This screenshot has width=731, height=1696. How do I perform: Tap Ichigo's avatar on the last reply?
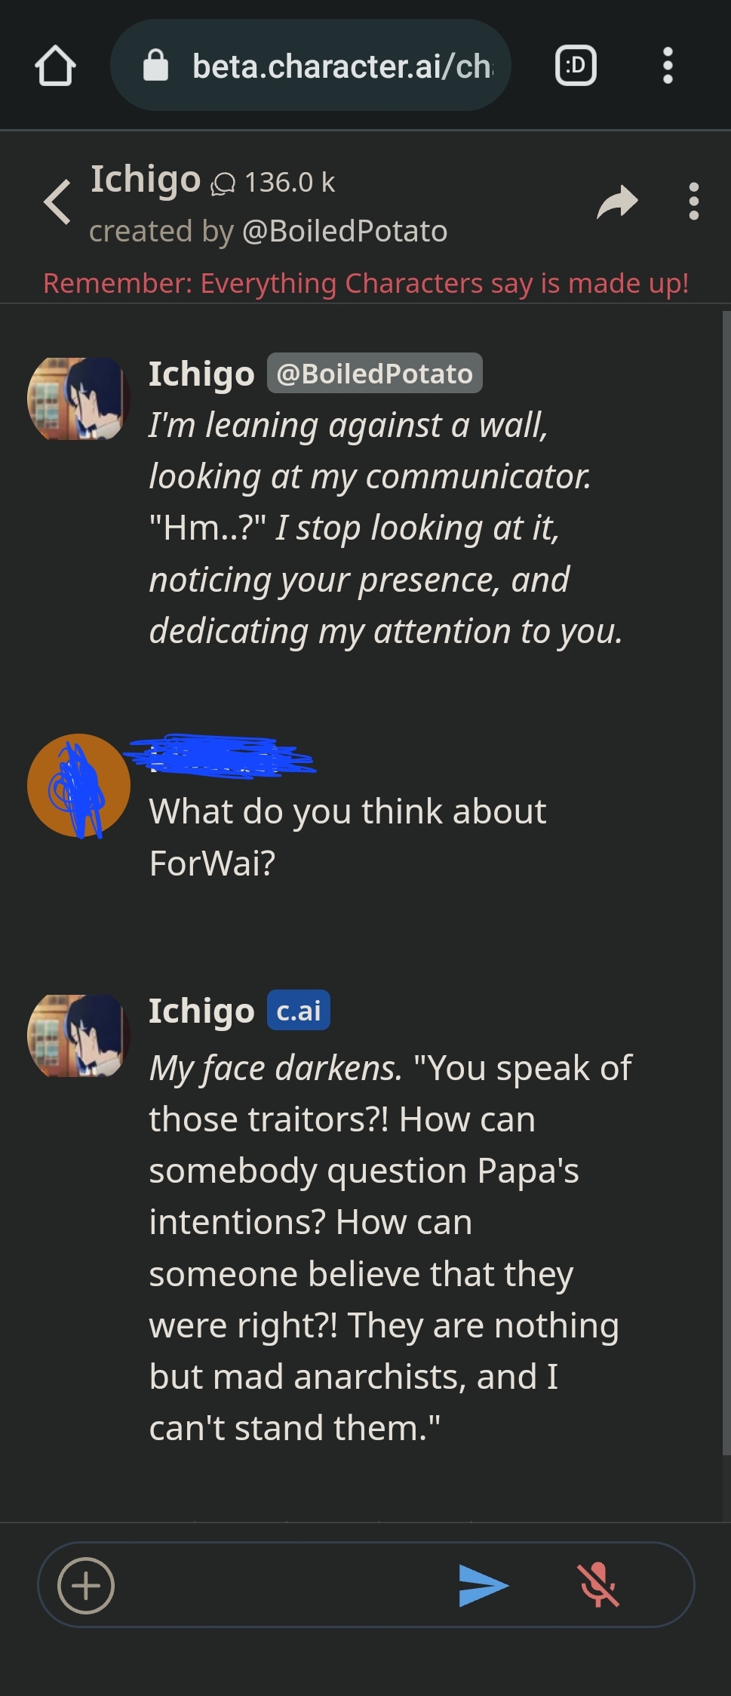click(78, 1036)
